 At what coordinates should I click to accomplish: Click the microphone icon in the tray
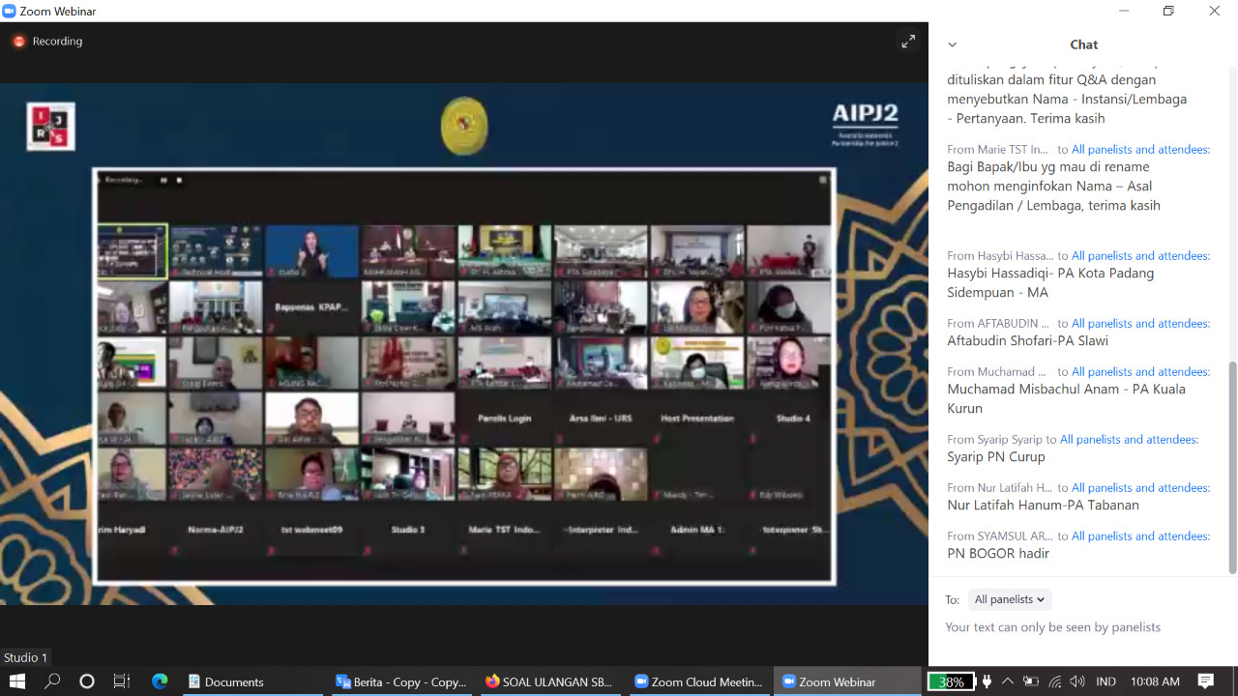(x=985, y=681)
